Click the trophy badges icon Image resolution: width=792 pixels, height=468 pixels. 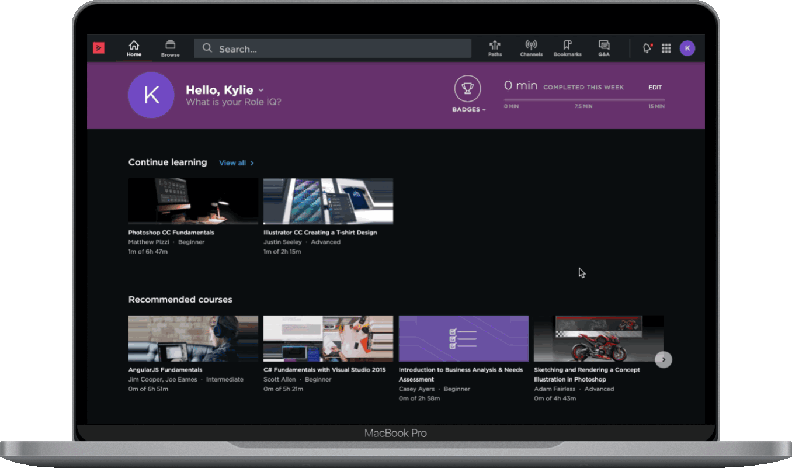pyautogui.click(x=468, y=89)
